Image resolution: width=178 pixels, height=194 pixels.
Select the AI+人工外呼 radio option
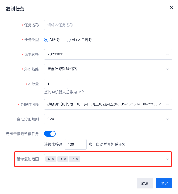(69, 40)
